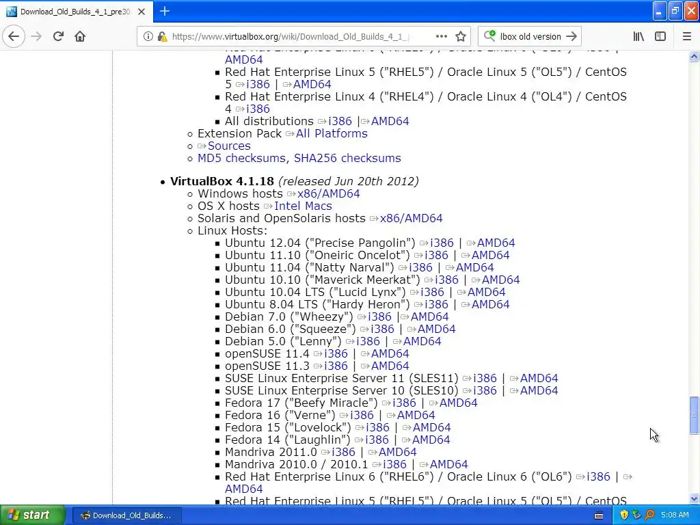Open Extension Pack All Platforms link
Viewport: 700px width, 525px height.
coord(332,133)
